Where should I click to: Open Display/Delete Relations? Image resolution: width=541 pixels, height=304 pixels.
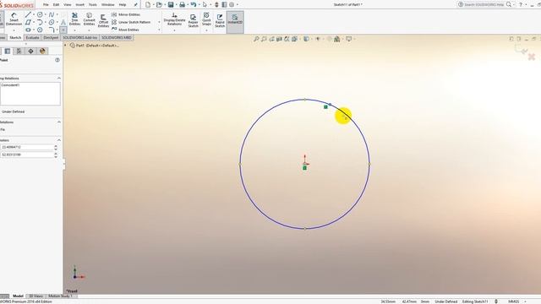[x=174, y=19]
